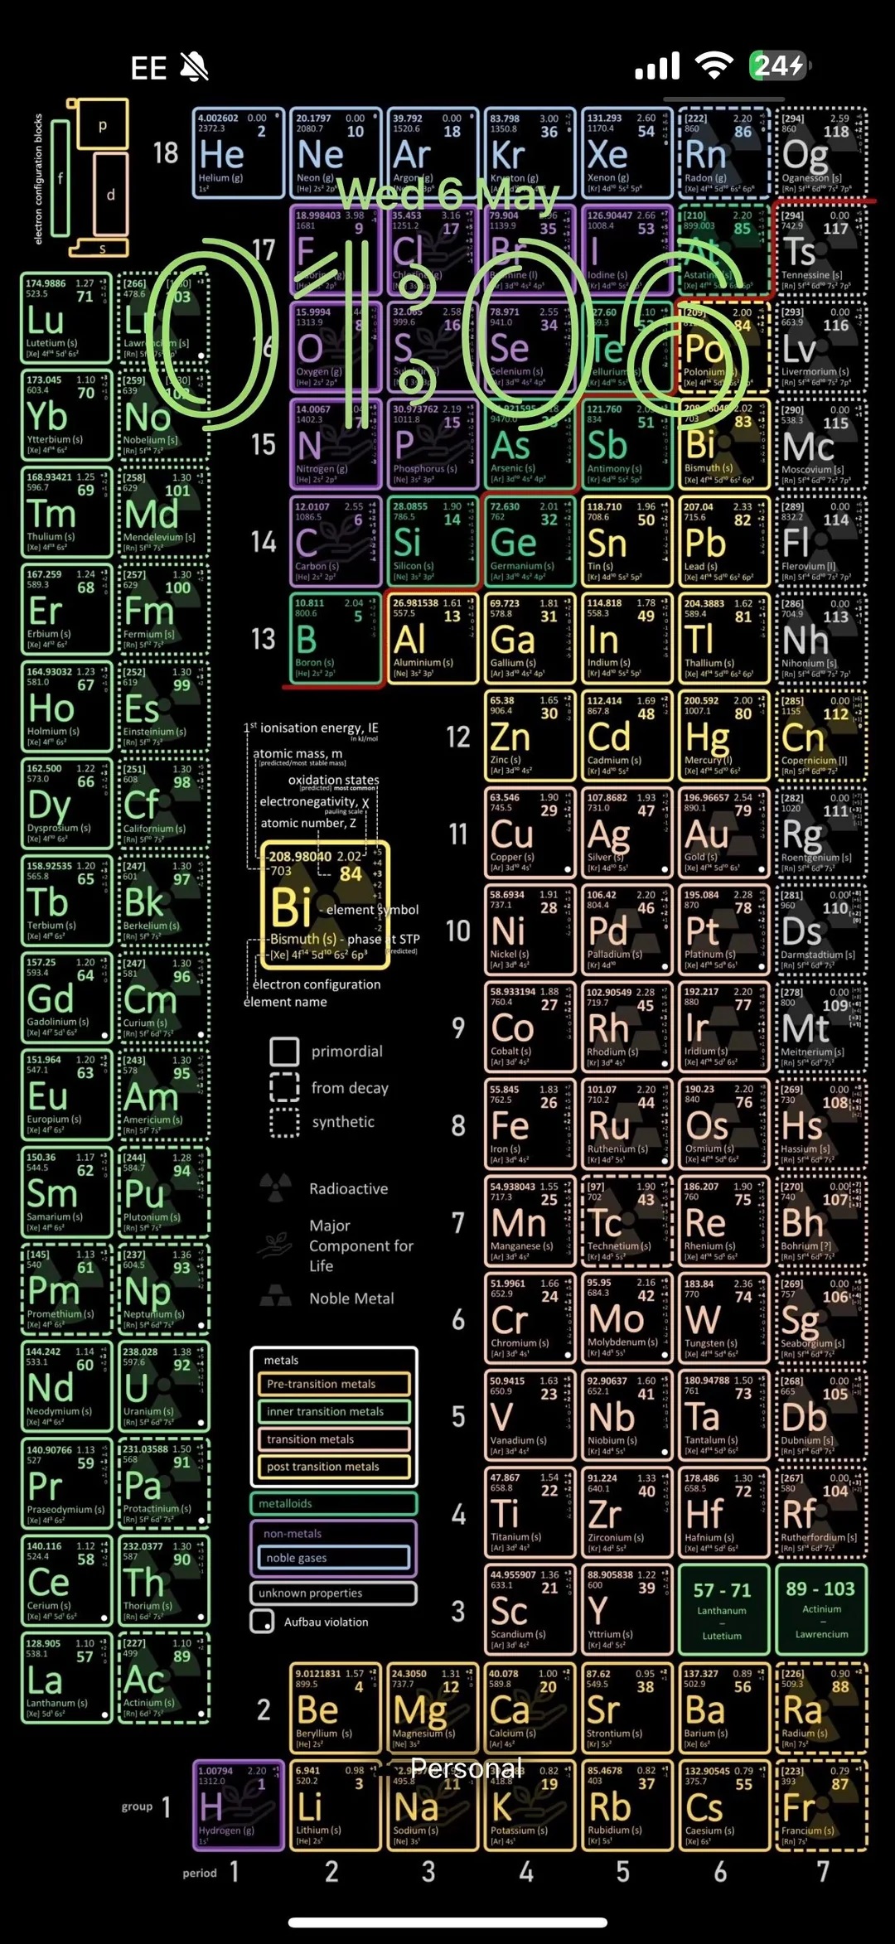Tap the 'electronegativity, χ' label

point(315,802)
